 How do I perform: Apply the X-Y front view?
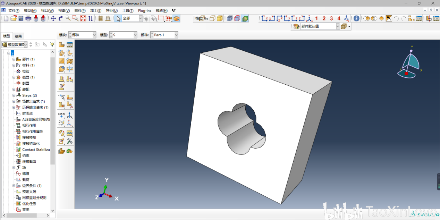(x=264, y=18)
